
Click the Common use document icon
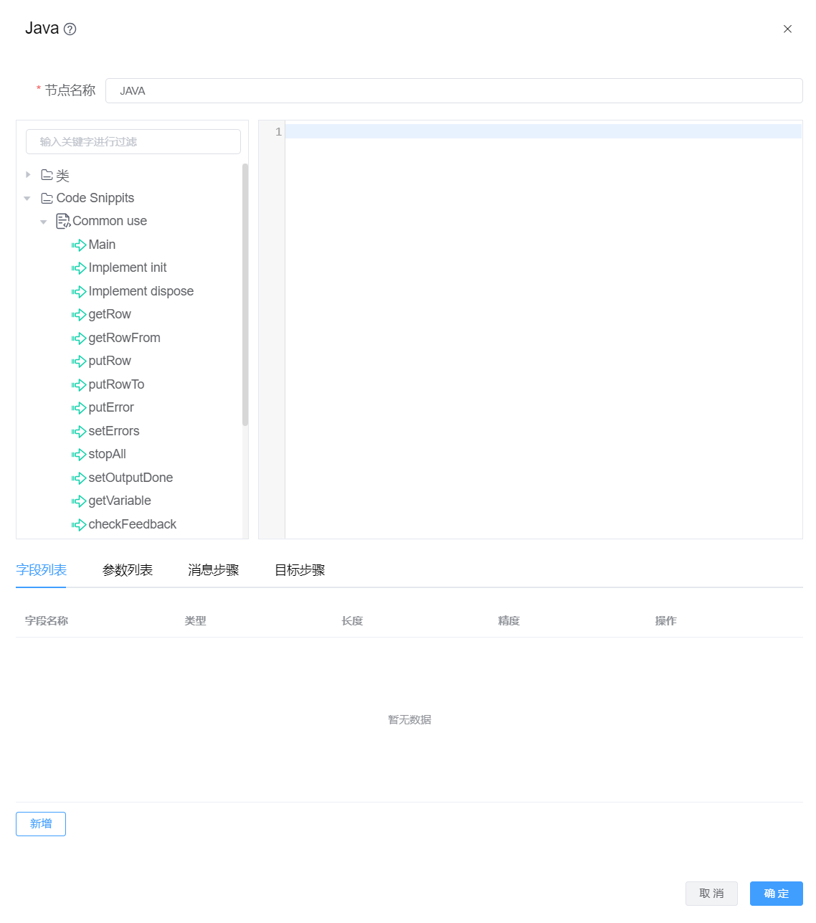[x=63, y=221]
